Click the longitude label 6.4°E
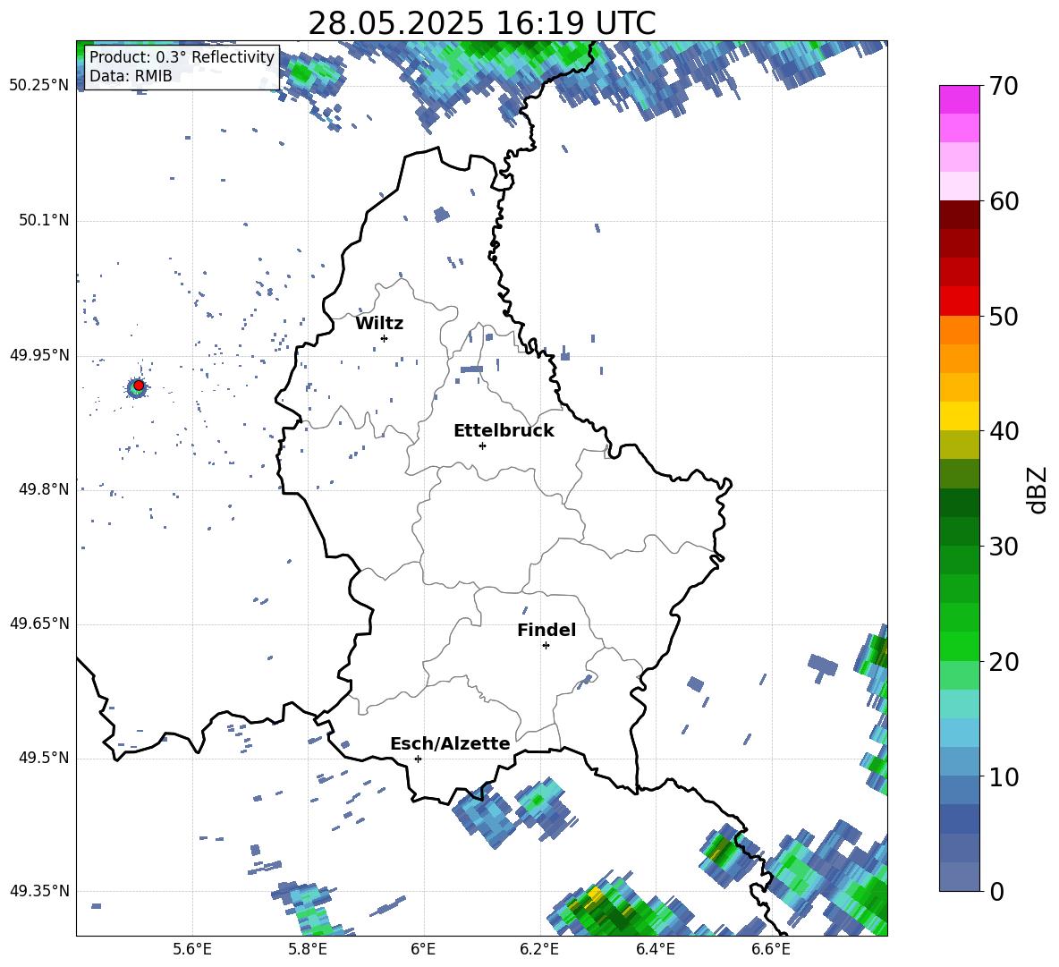The width and height of the screenshot is (1059, 967). pyautogui.click(x=655, y=949)
